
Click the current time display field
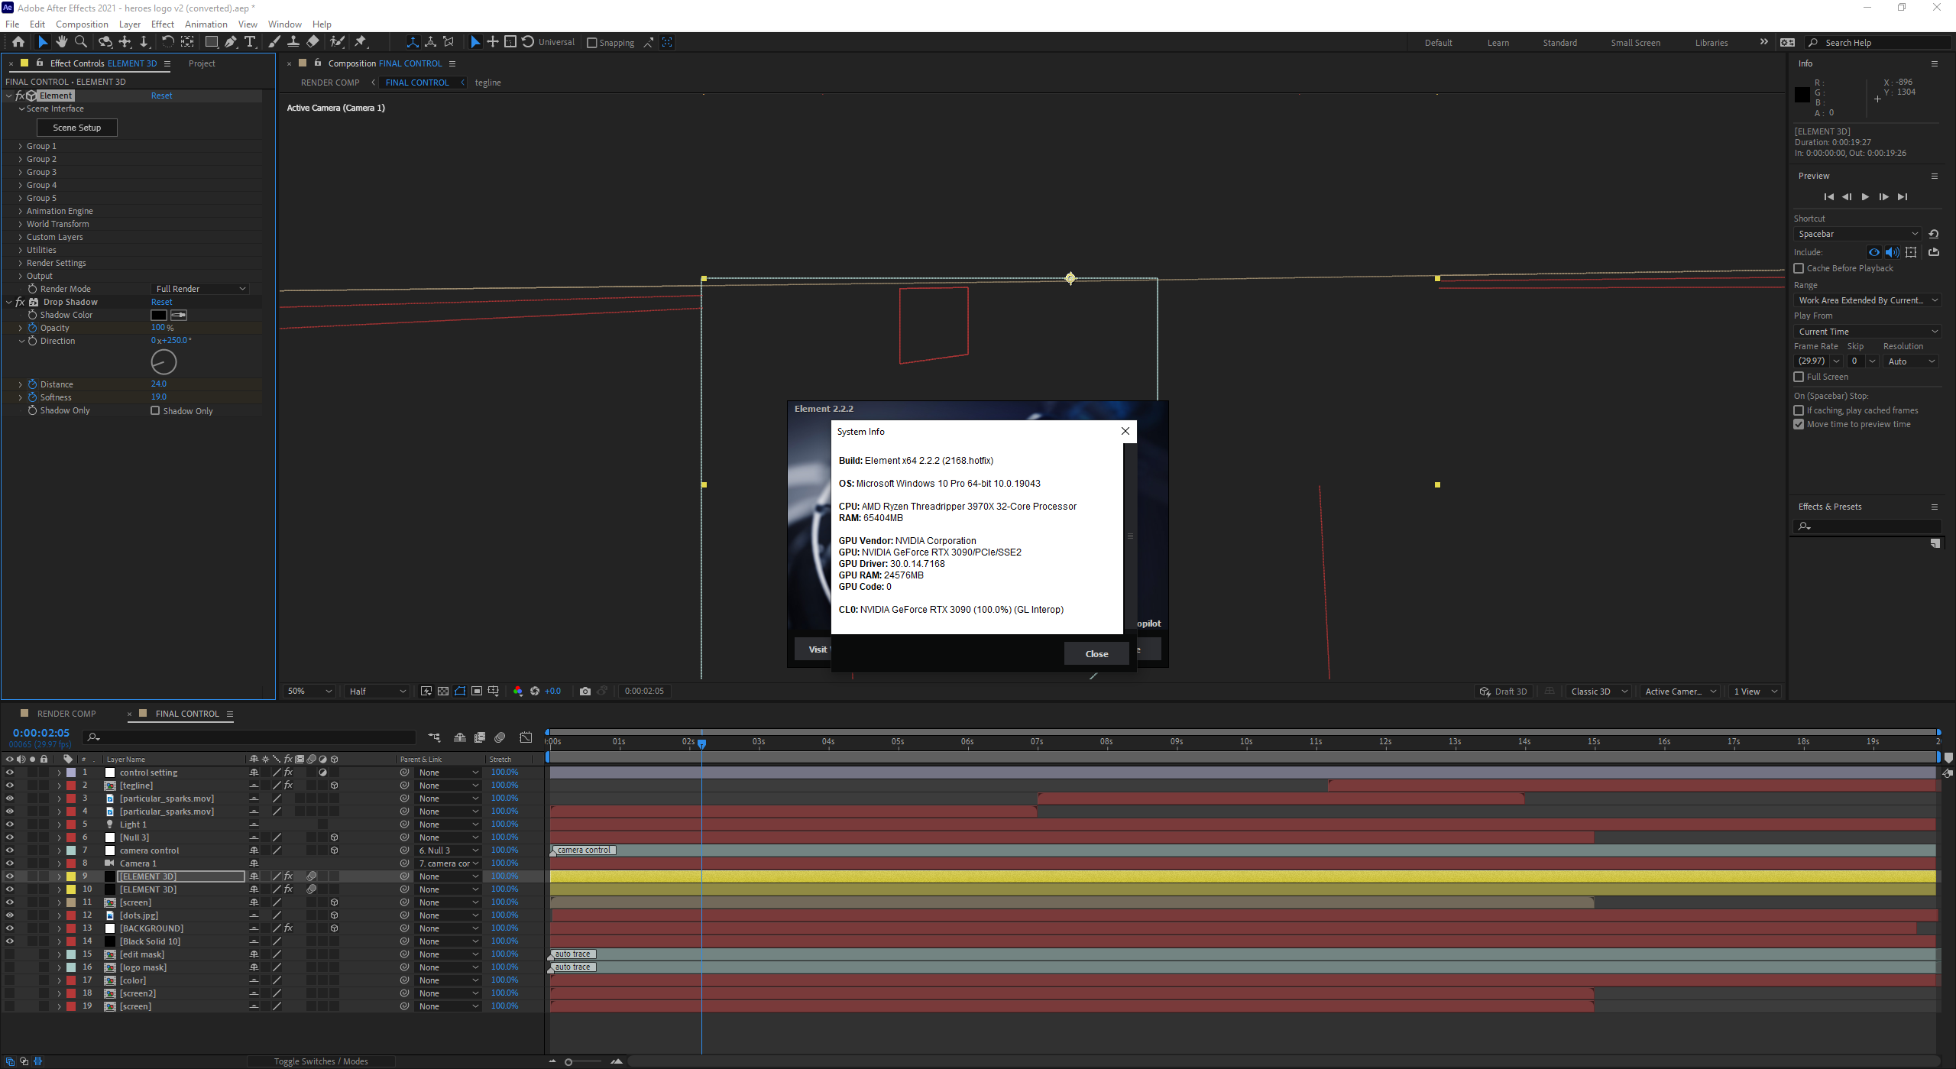point(40,732)
